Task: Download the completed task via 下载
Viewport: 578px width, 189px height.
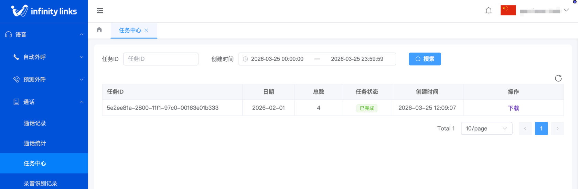Action: pyautogui.click(x=513, y=108)
